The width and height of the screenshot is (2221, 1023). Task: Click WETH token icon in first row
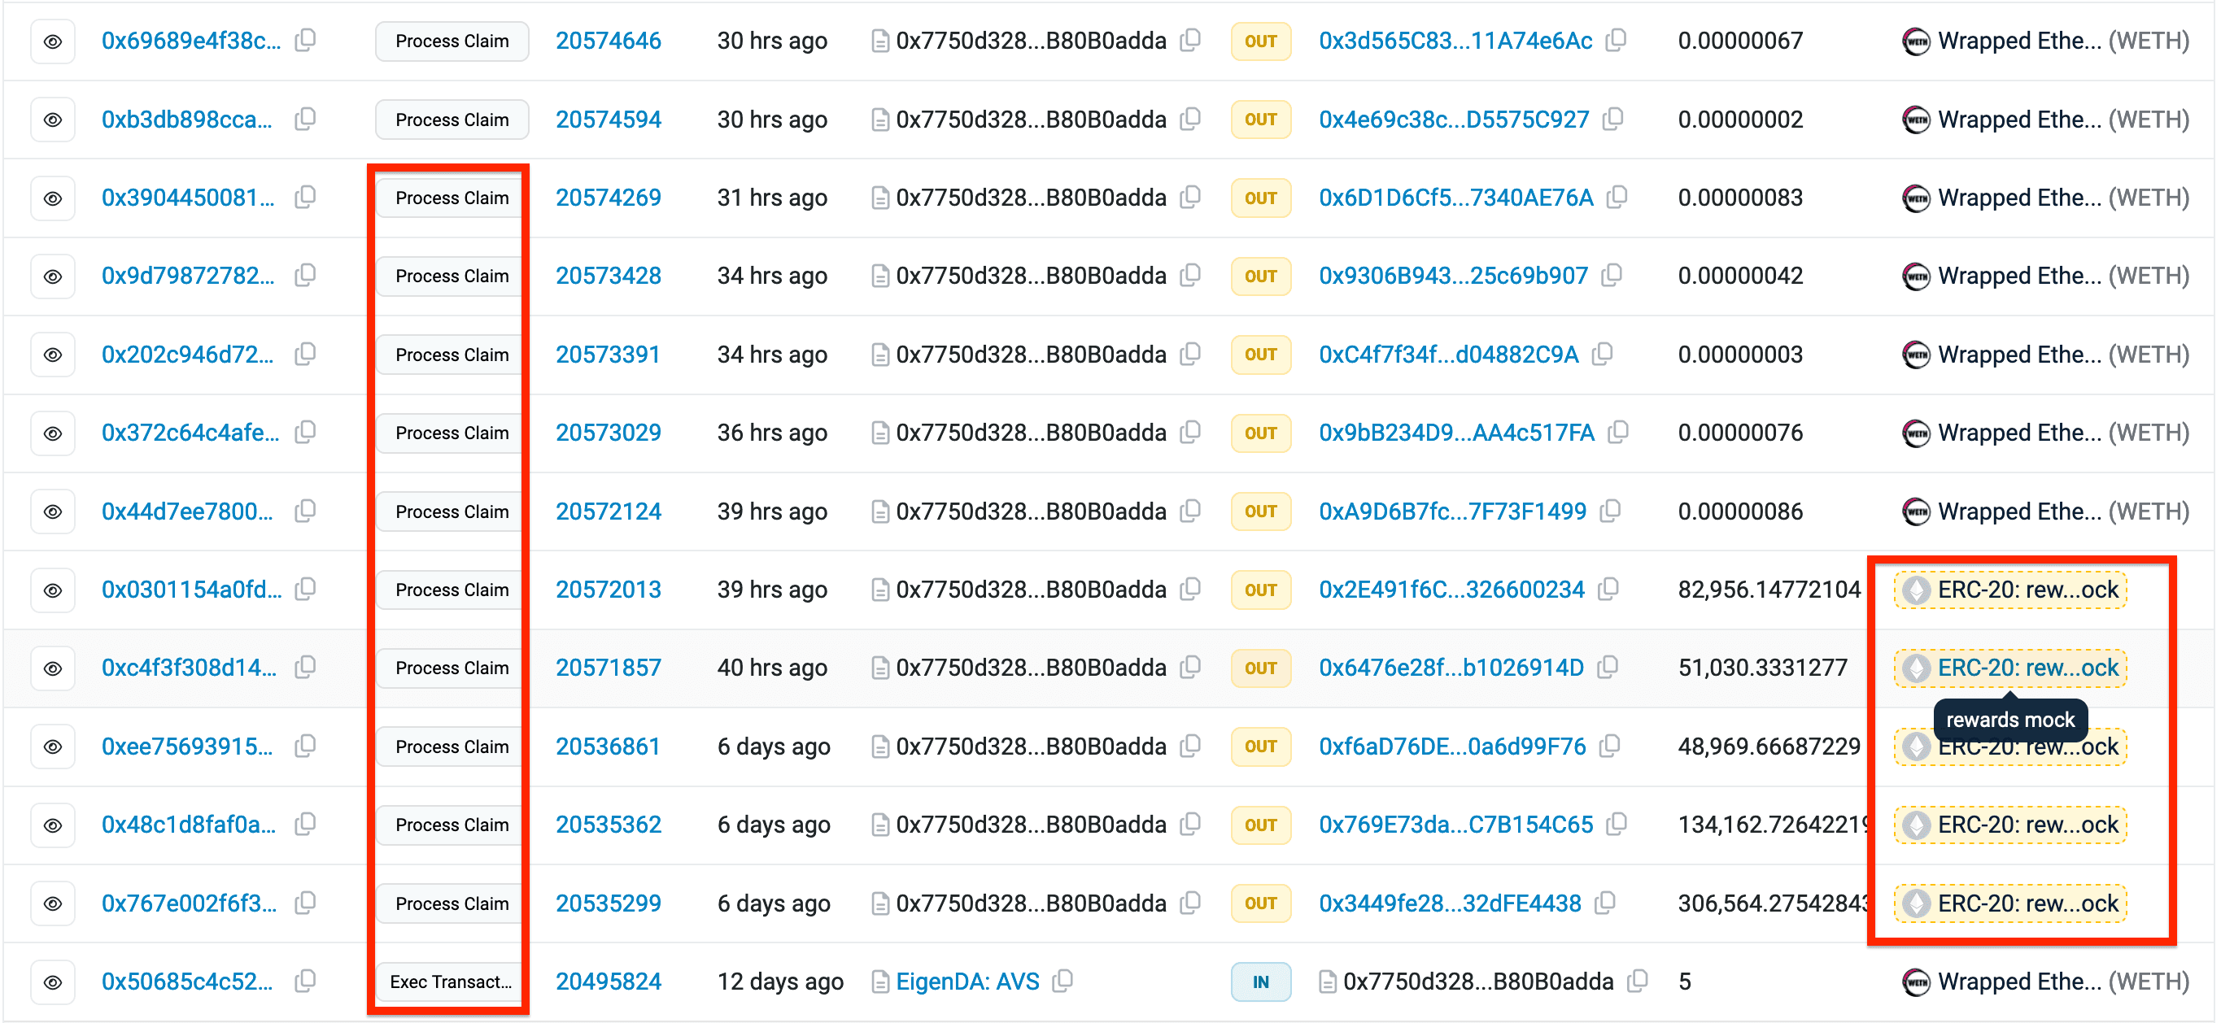point(1915,41)
